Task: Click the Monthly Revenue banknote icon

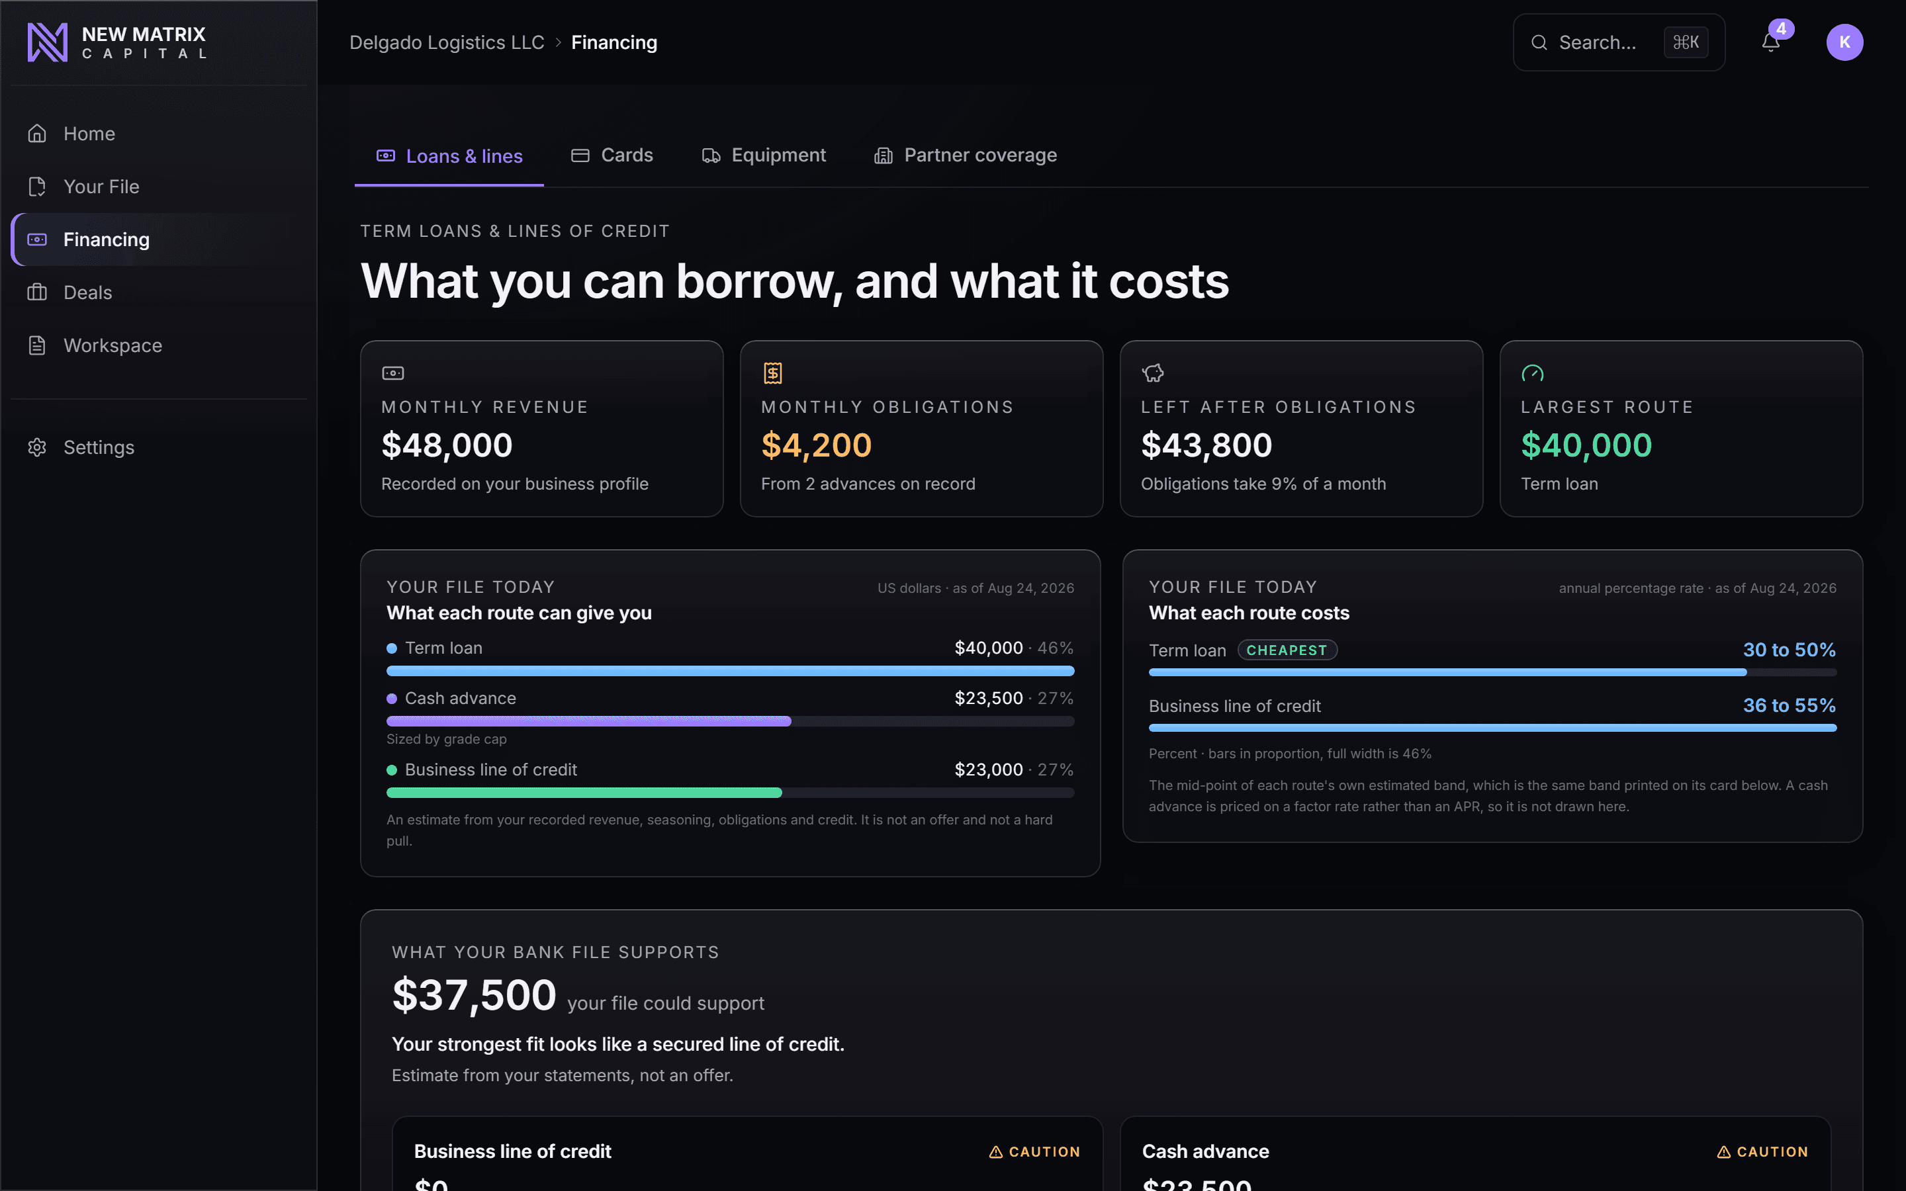Action: (x=393, y=373)
